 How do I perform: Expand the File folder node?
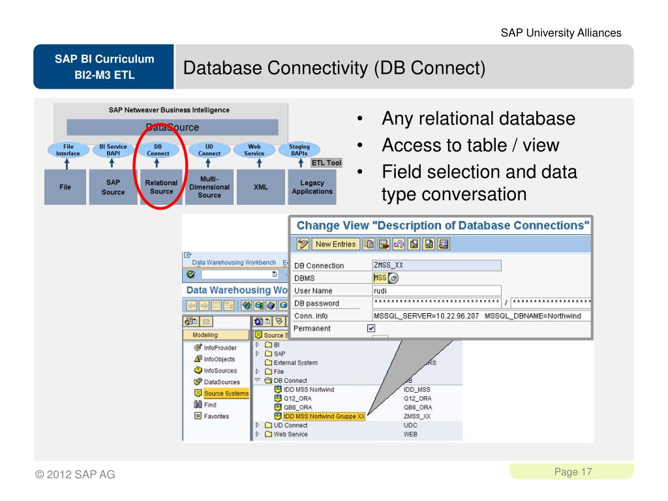pos(257,371)
